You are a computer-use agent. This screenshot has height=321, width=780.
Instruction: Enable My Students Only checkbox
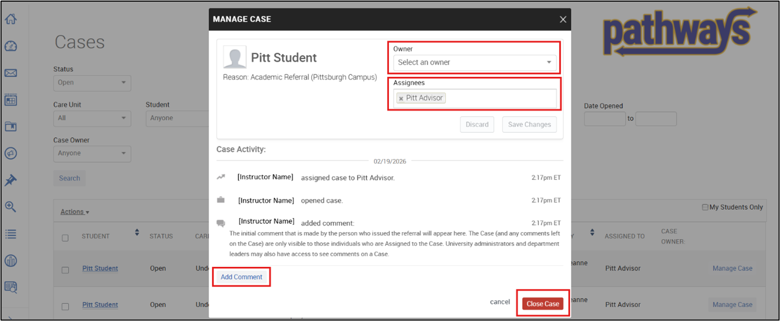pos(705,207)
